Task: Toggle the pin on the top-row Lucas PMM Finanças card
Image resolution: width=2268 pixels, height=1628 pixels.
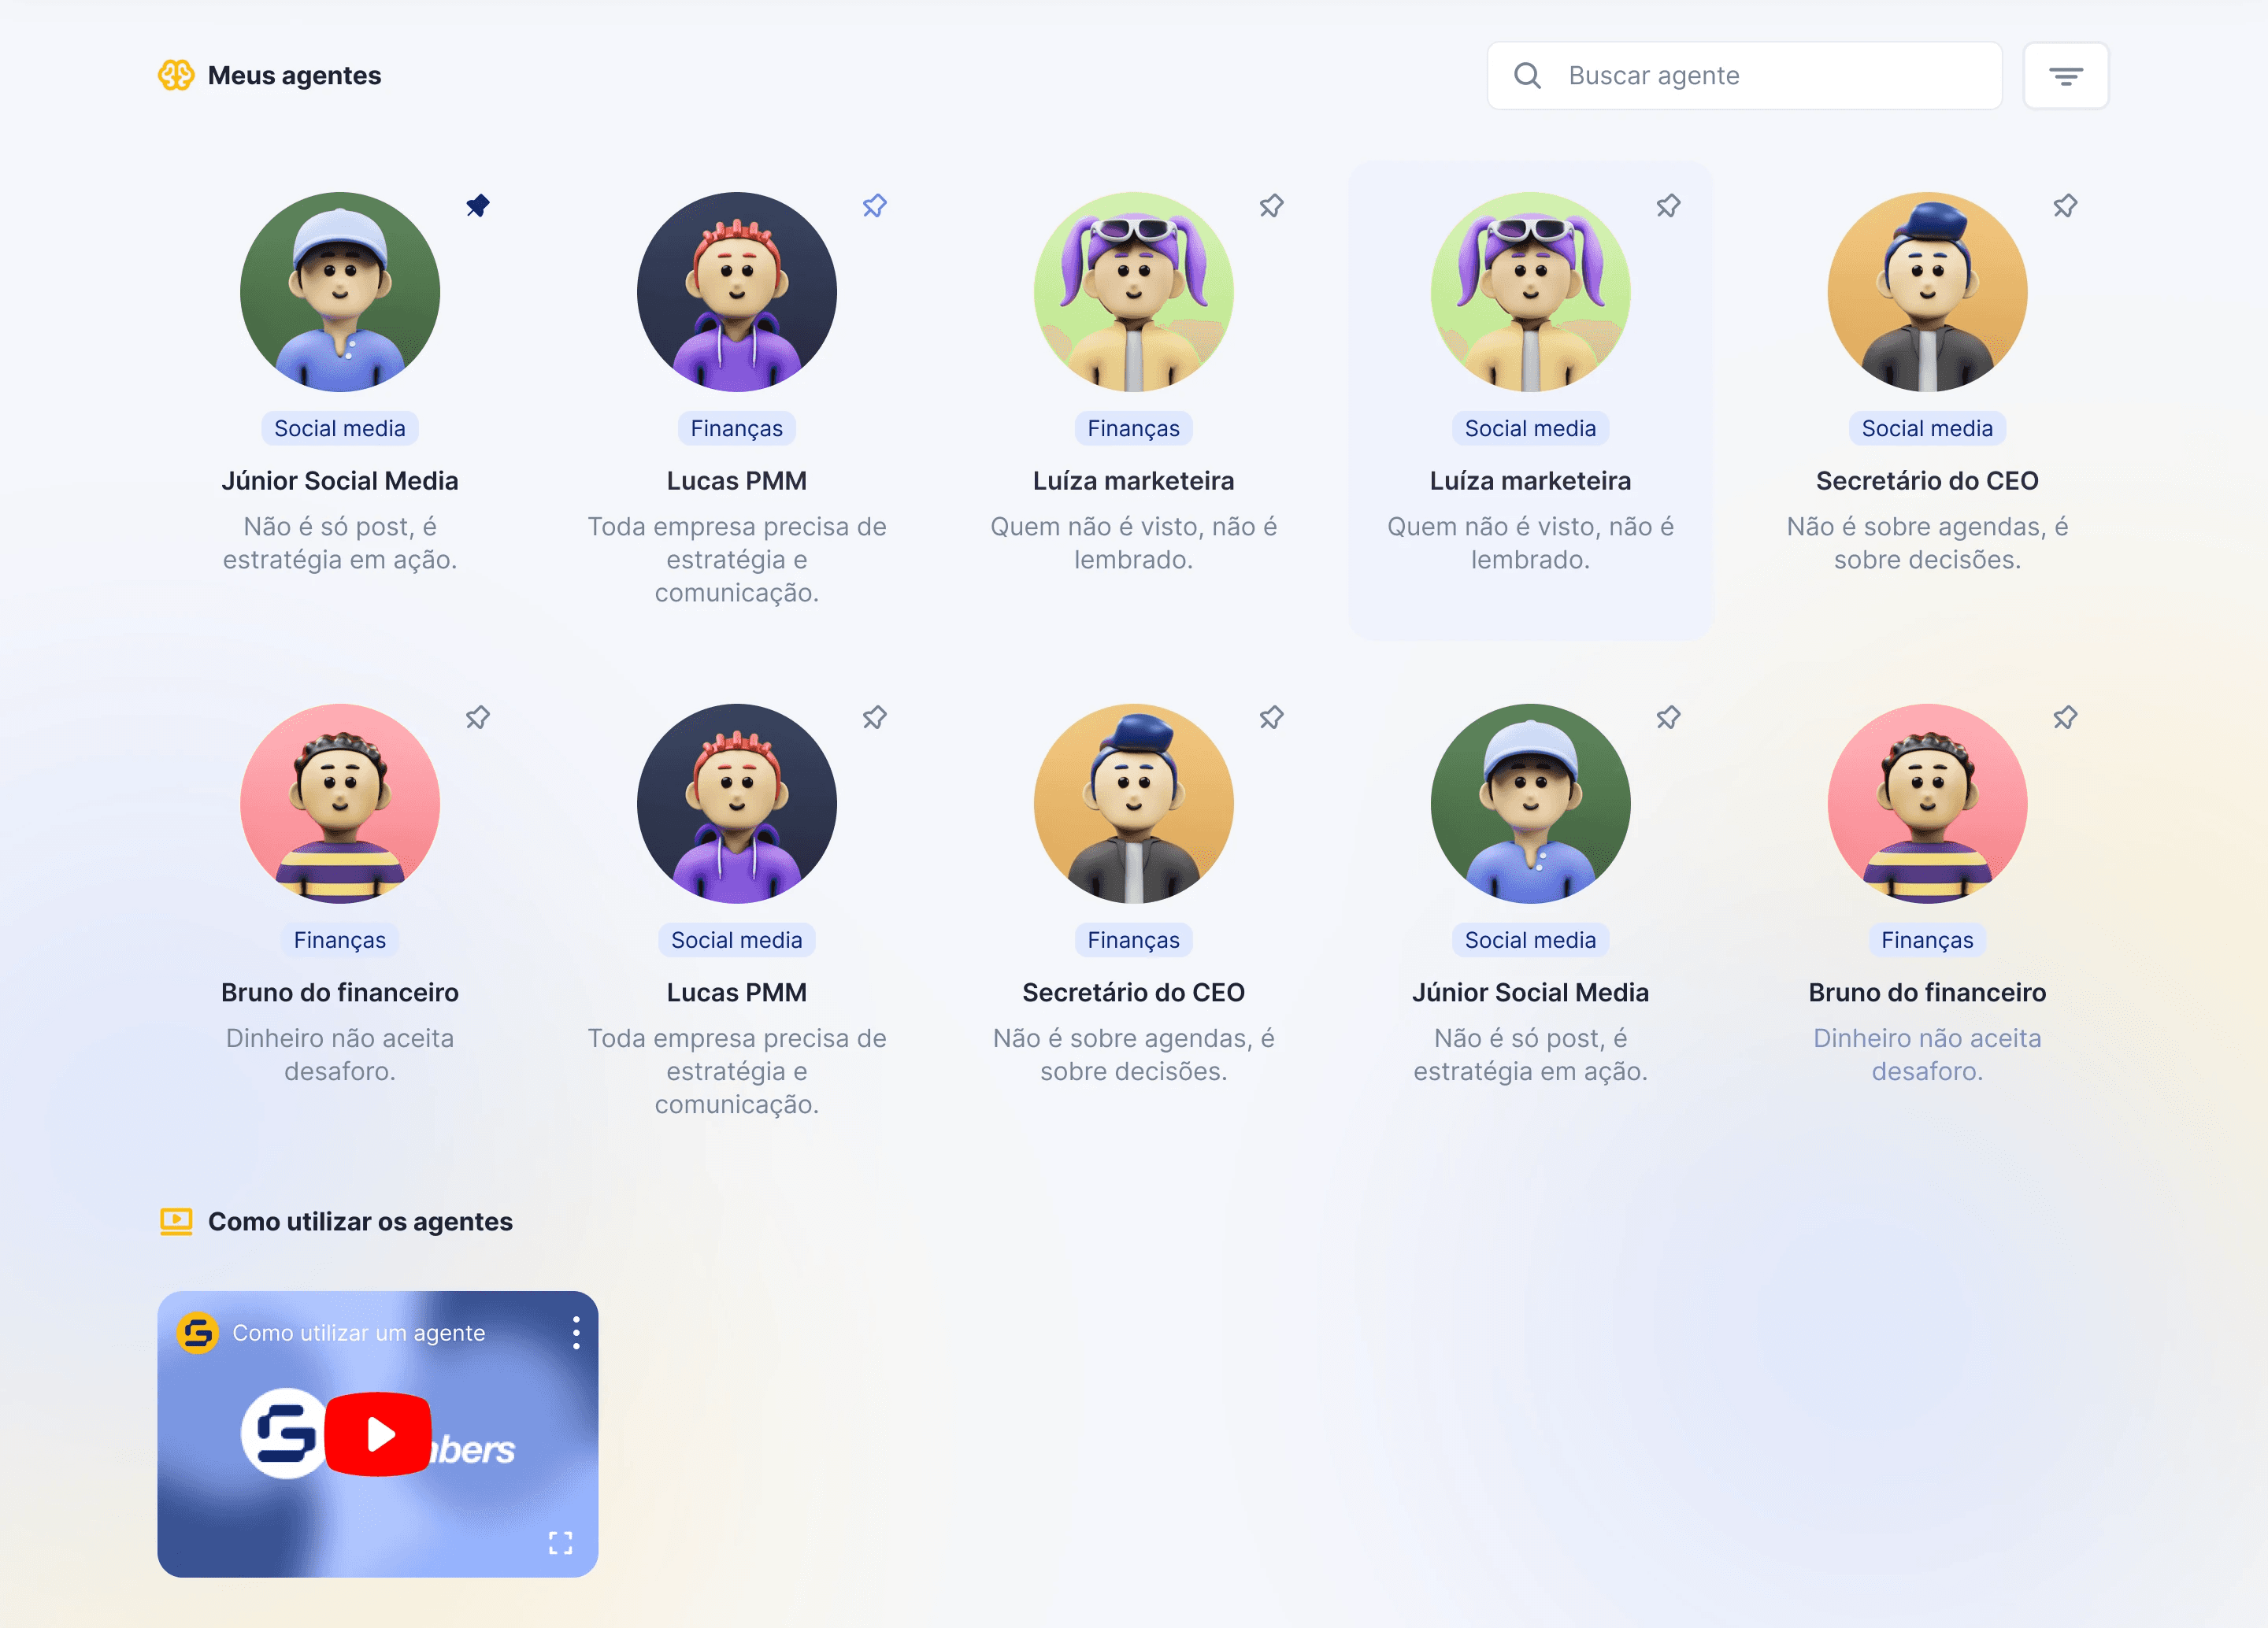Action: (874, 206)
